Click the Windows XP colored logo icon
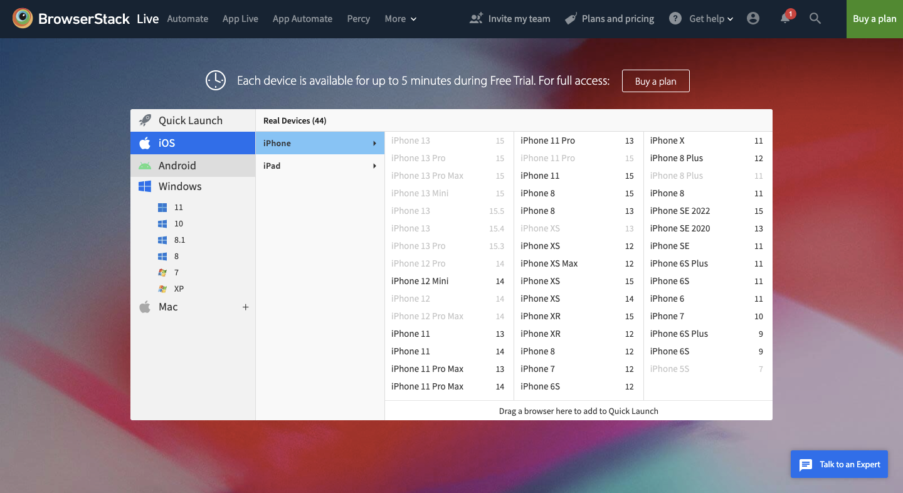The height and width of the screenshot is (493, 903). tap(162, 289)
